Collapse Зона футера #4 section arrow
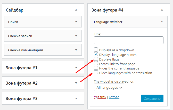 162,10
